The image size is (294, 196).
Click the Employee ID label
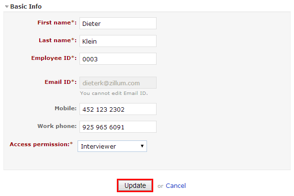53,58
